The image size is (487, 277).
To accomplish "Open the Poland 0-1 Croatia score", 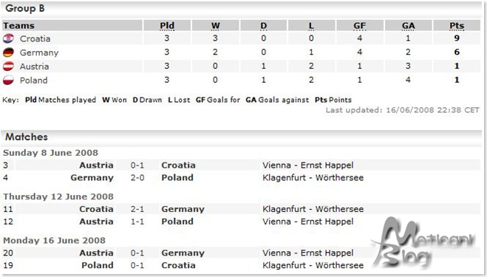I will pyautogui.click(x=137, y=265).
